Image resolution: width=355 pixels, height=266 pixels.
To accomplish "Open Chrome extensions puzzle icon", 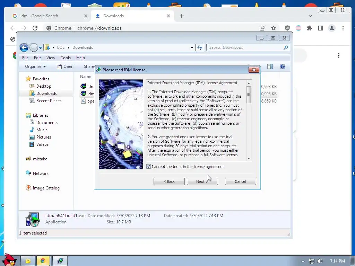I will coord(310,28).
